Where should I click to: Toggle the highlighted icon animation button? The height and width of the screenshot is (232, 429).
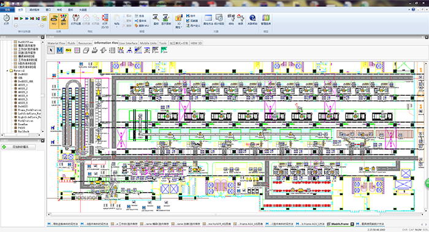(64, 20)
